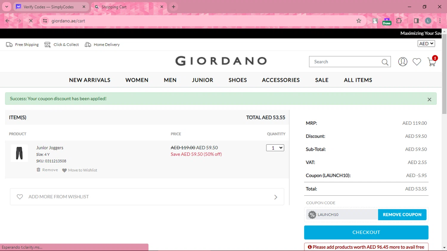Close the Shopping Cart tab
The width and height of the screenshot is (447, 251).
click(162, 7)
